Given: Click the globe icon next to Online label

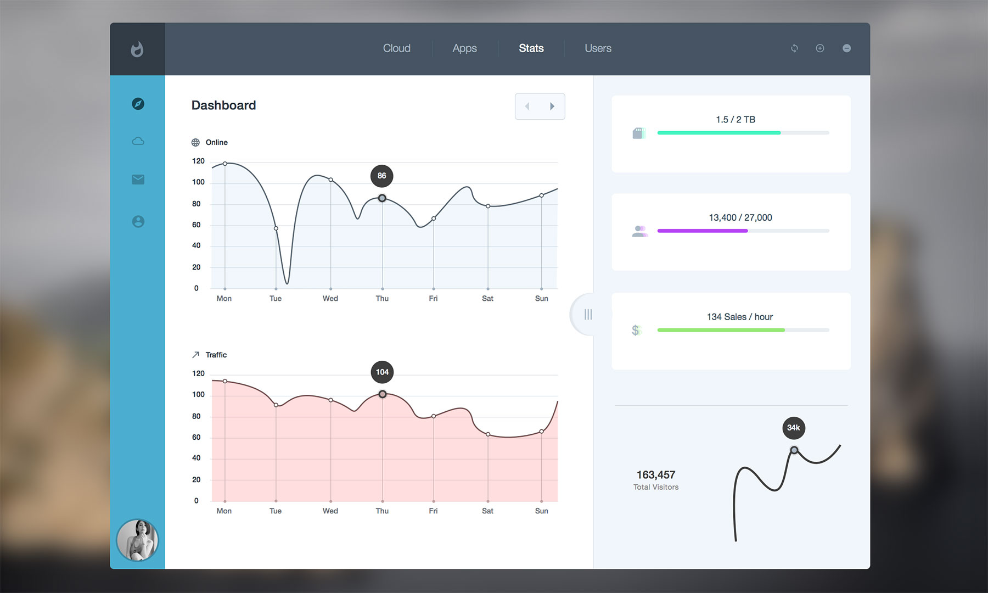Looking at the screenshot, I should click(196, 142).
